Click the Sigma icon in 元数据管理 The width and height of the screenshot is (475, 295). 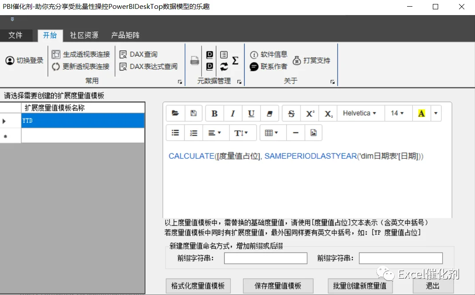235,60
